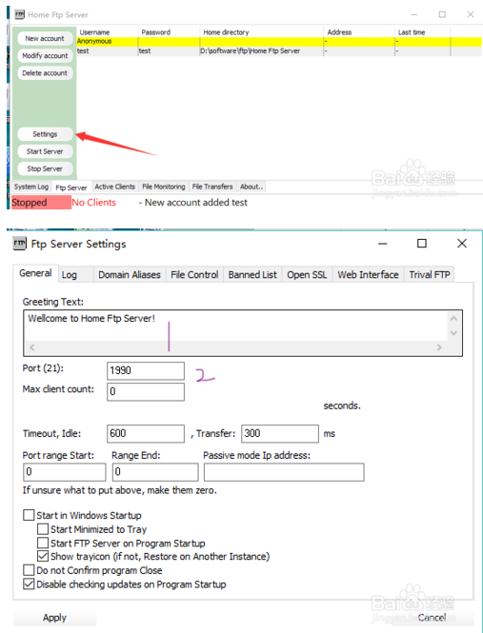Select the Active Clients tab
The width and height of the screenshot is (483, 633).
click(114, 187)
